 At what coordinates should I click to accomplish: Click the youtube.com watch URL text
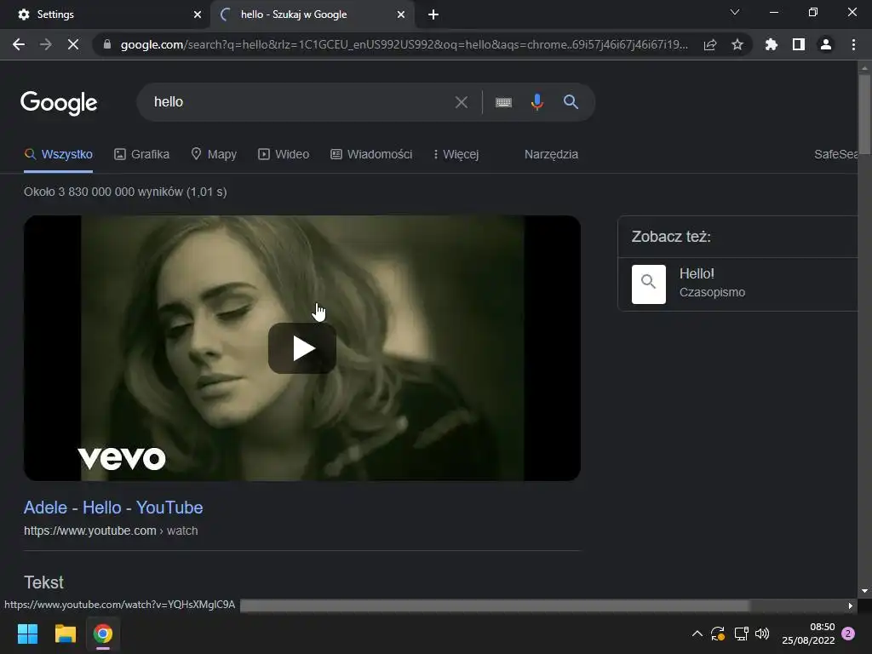tap(111, 531)
